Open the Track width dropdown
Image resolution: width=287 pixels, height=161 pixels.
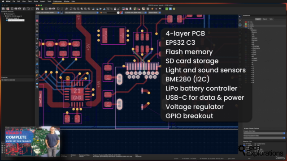tap(48, 13)
